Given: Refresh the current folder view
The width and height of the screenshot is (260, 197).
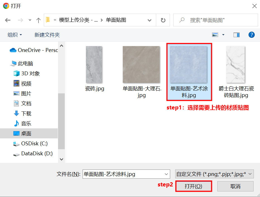Looking at the screenshot, I should 163,20.
